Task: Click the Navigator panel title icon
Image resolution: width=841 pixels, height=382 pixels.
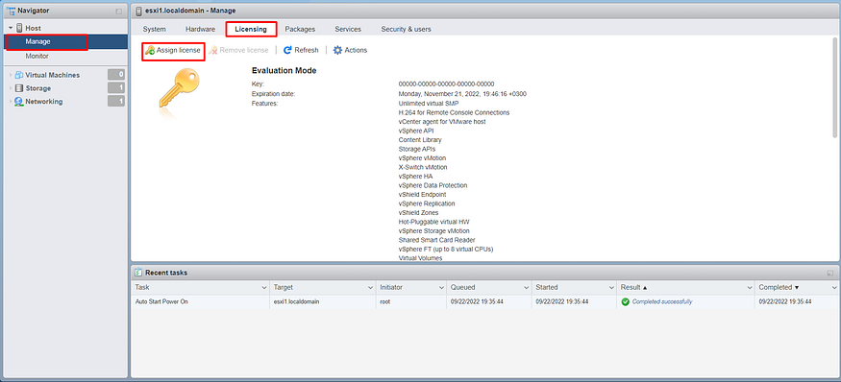Action: [x=11, y=11]
